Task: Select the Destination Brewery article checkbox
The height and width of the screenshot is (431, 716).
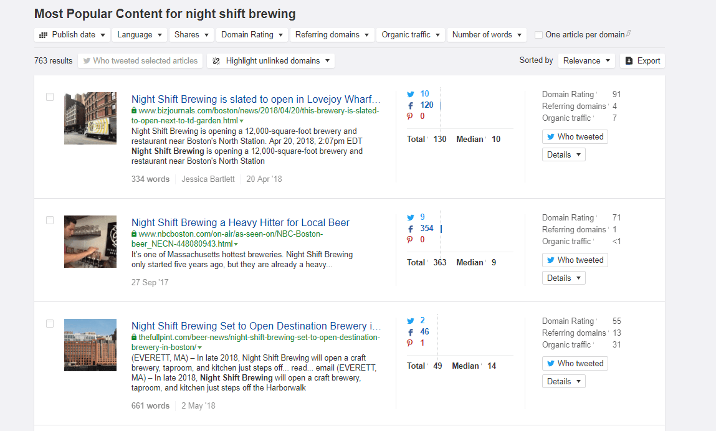Action: tap(50, 324)
